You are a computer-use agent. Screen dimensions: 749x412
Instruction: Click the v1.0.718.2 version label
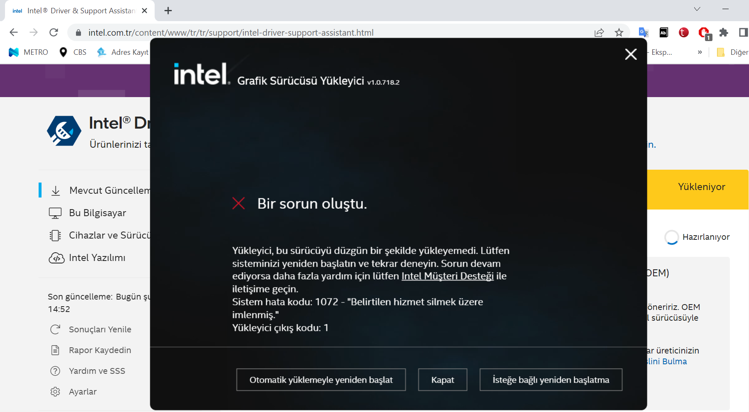point(383,82)
